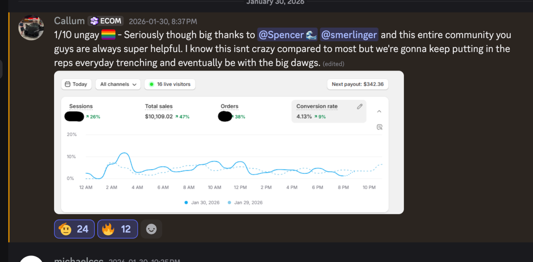The image size is (533, 262).
Task: Open Callum's profile avatar
Action: (31, 28)
